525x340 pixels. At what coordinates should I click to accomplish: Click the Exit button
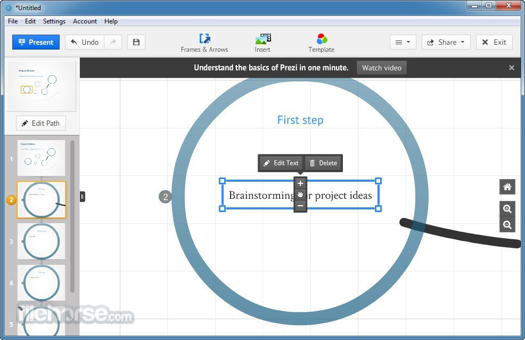(494, 42)
